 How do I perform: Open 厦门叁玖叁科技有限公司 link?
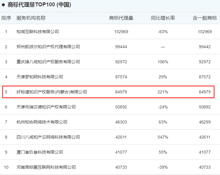(40, 152)
